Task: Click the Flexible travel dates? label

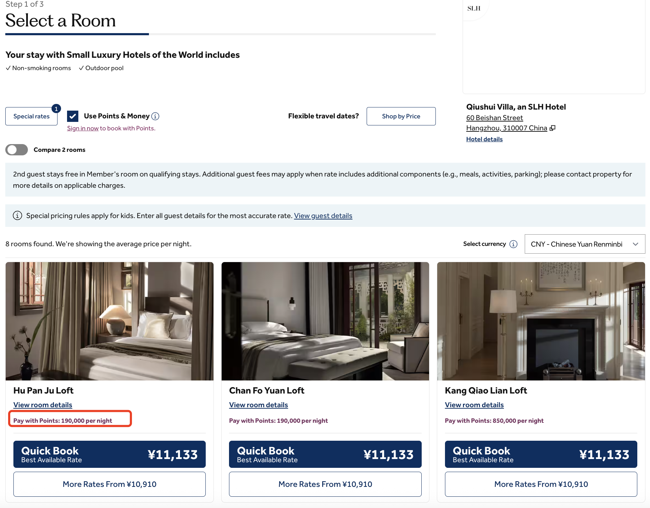Action: pyautogui.click(x=324, y=116)
